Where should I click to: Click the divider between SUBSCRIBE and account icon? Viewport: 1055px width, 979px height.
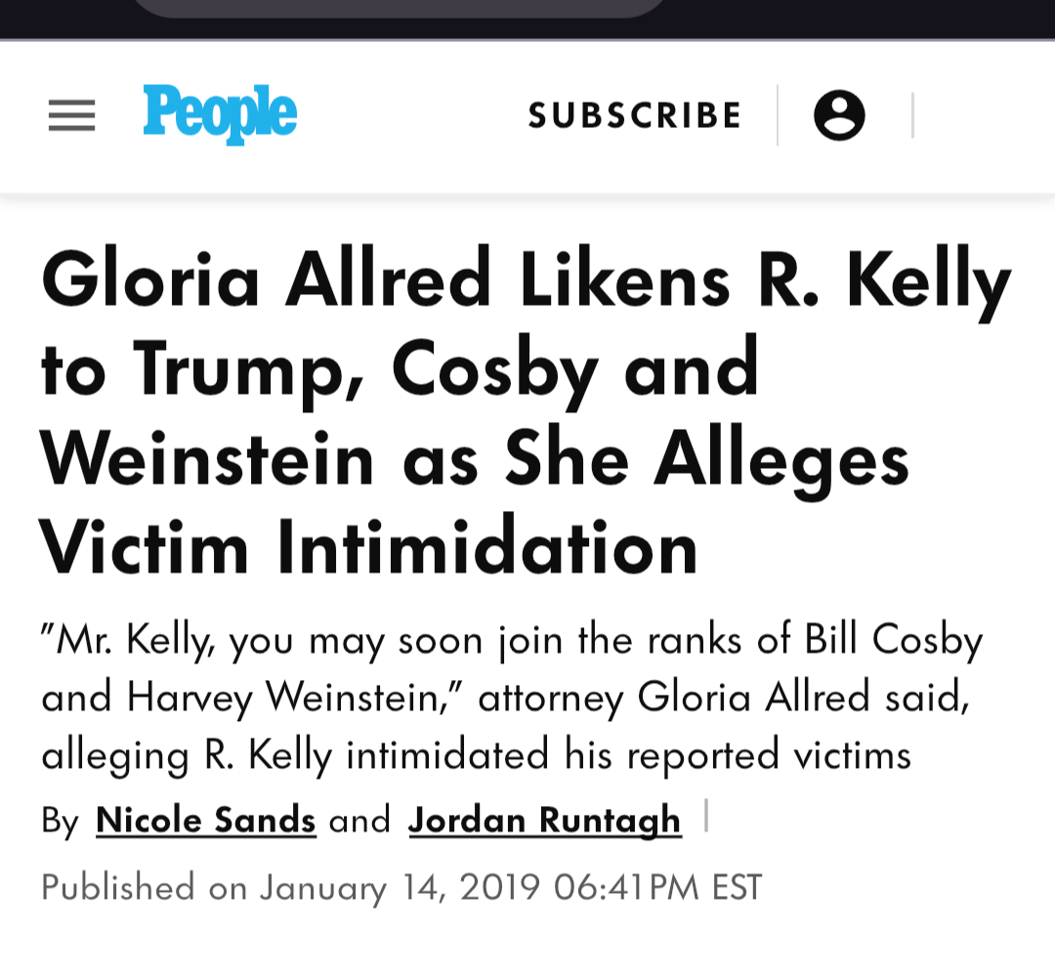pyautogui.click(x=778, y=115)
